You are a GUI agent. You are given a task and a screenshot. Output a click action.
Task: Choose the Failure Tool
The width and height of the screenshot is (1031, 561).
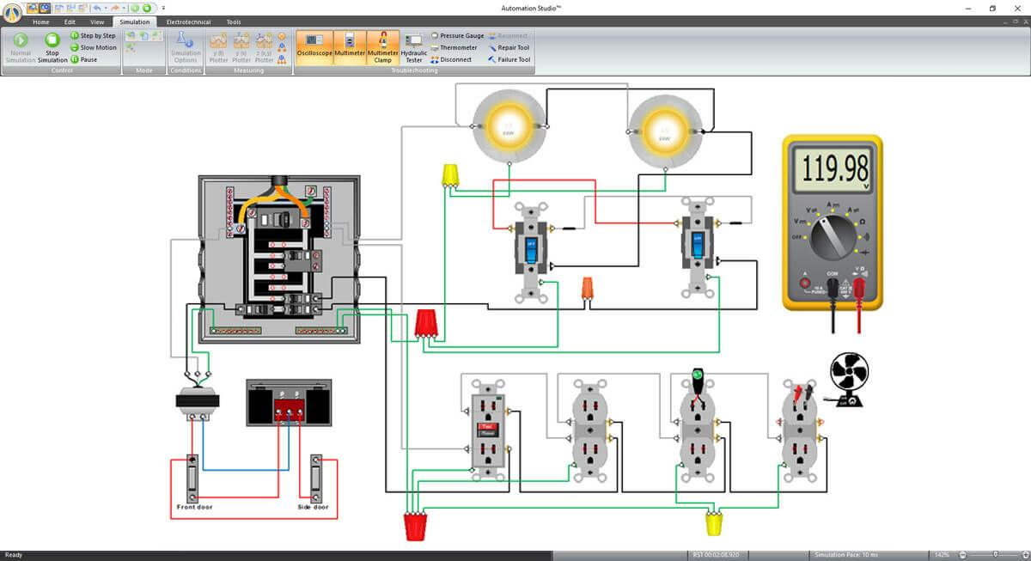(509, 60)
